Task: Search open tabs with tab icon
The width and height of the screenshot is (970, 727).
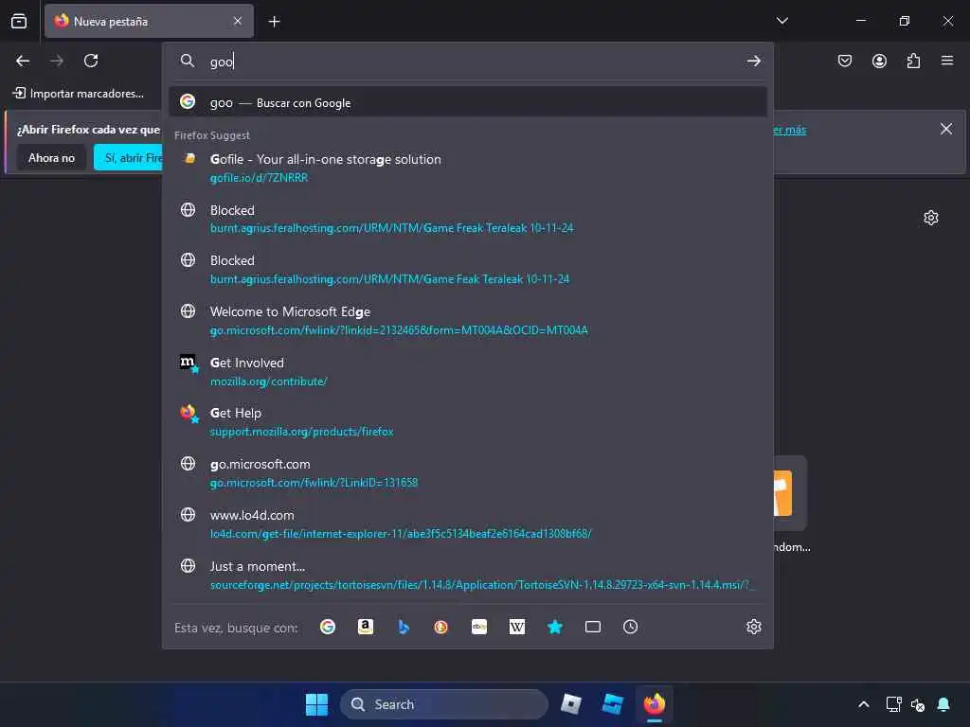Action: point(593,627)
